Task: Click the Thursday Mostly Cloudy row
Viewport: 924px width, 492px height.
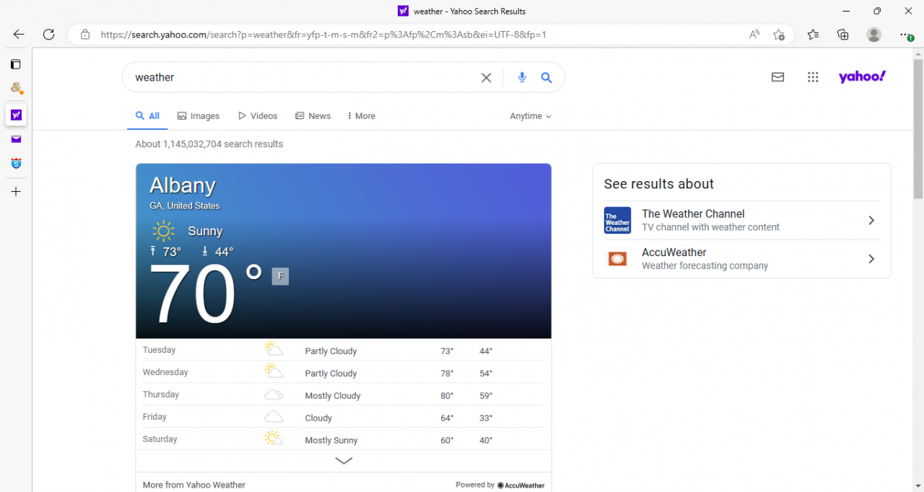Action: coord(344,395)
